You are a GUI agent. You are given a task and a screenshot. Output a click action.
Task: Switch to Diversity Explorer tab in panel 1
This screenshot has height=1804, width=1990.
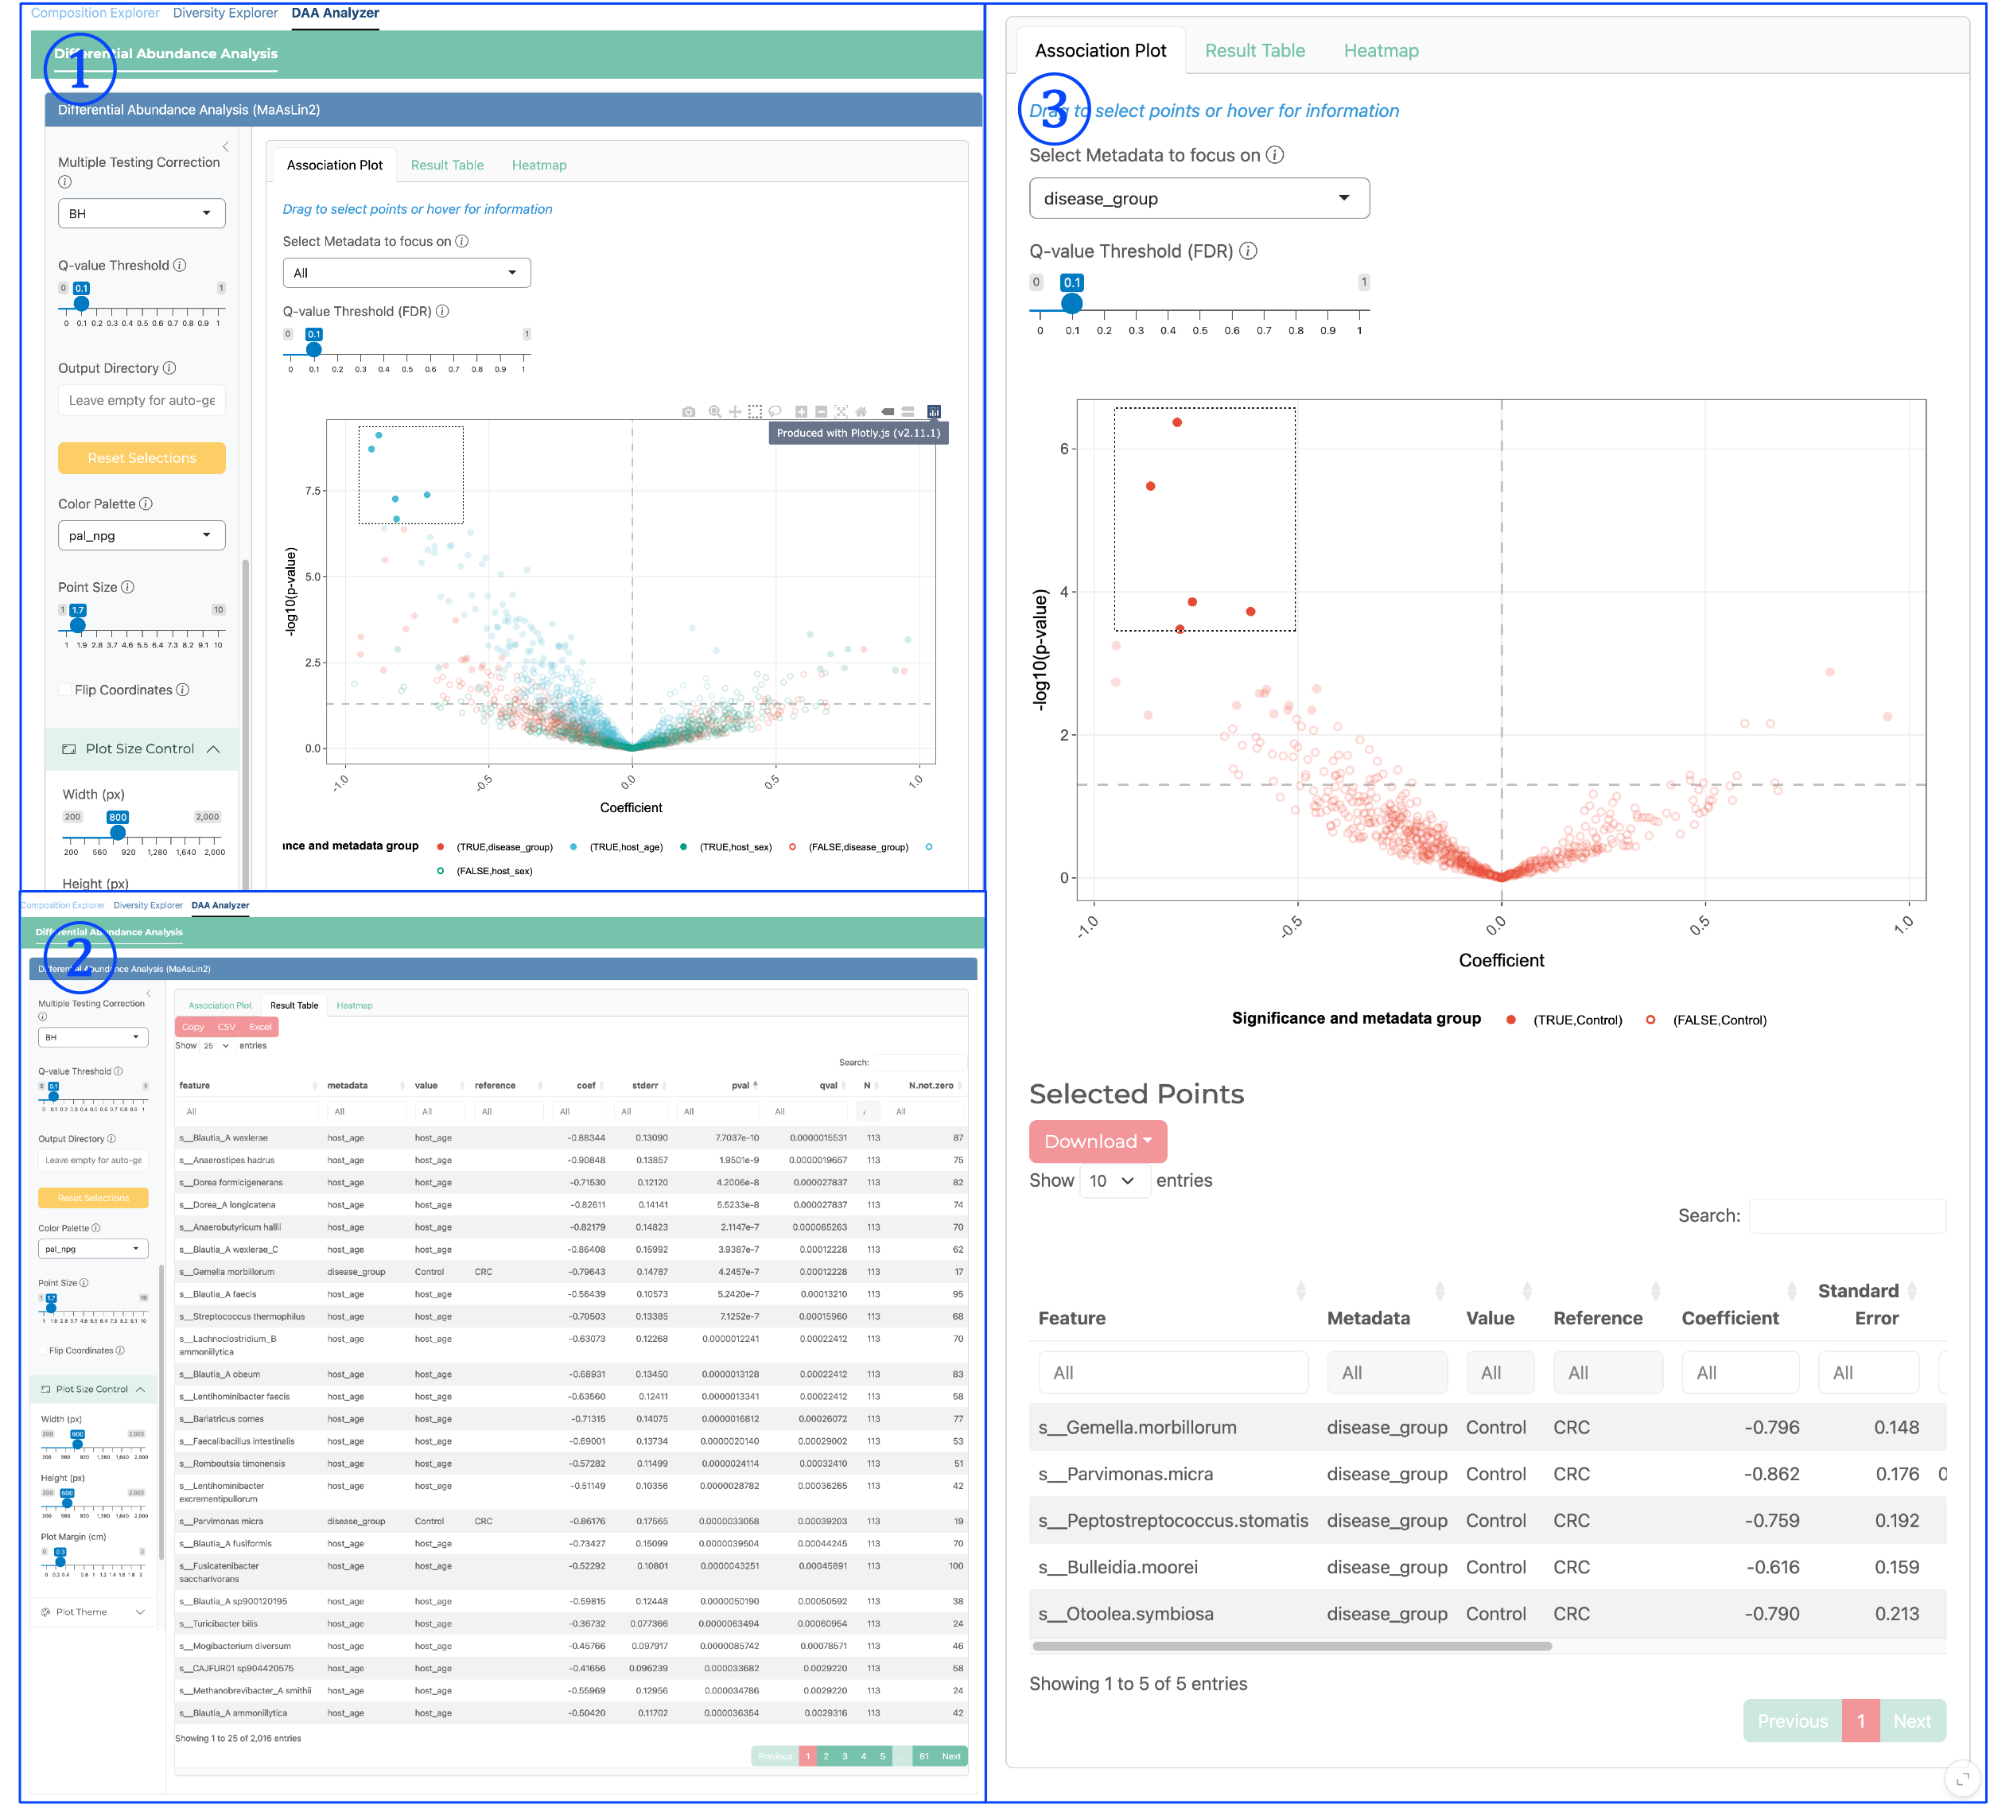point(225,13)
